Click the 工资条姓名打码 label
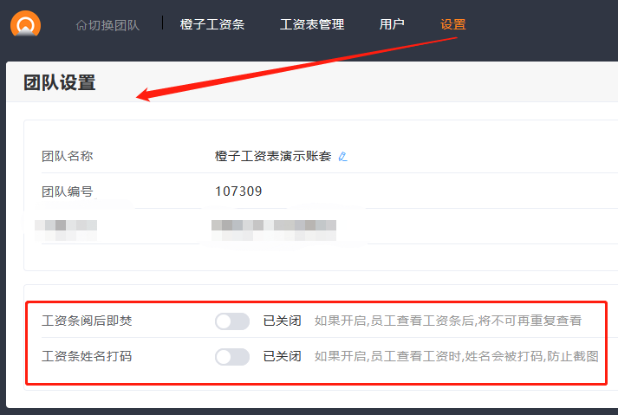The image size is (618, 415). click(87, 356)
